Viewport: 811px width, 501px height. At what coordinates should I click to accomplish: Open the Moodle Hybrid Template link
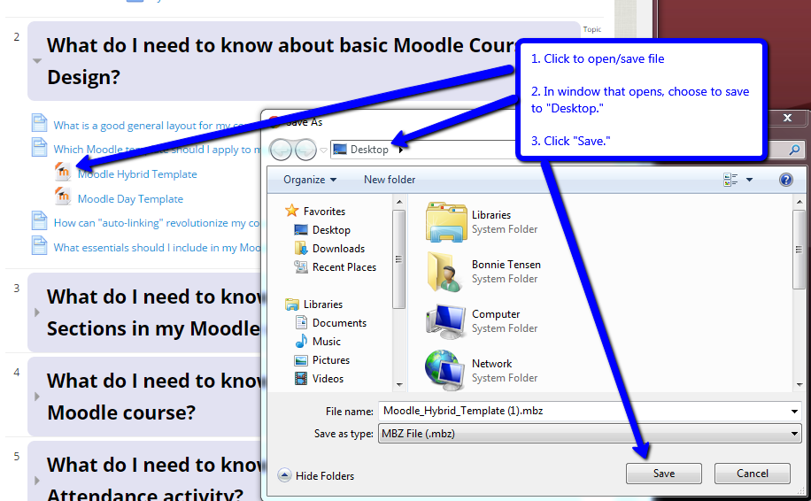(137, 174)
